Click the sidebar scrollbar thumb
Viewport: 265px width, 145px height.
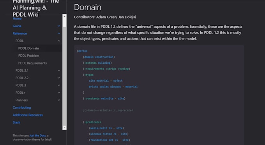click(x=64, y=76)
